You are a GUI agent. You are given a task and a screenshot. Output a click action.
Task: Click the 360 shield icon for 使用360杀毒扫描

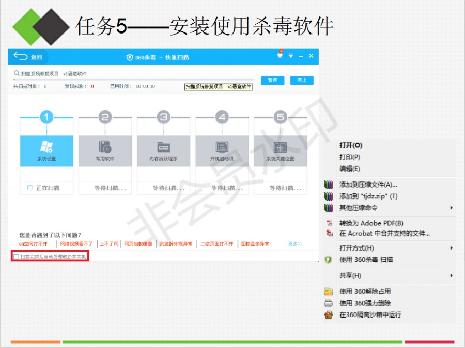[328, 260]
